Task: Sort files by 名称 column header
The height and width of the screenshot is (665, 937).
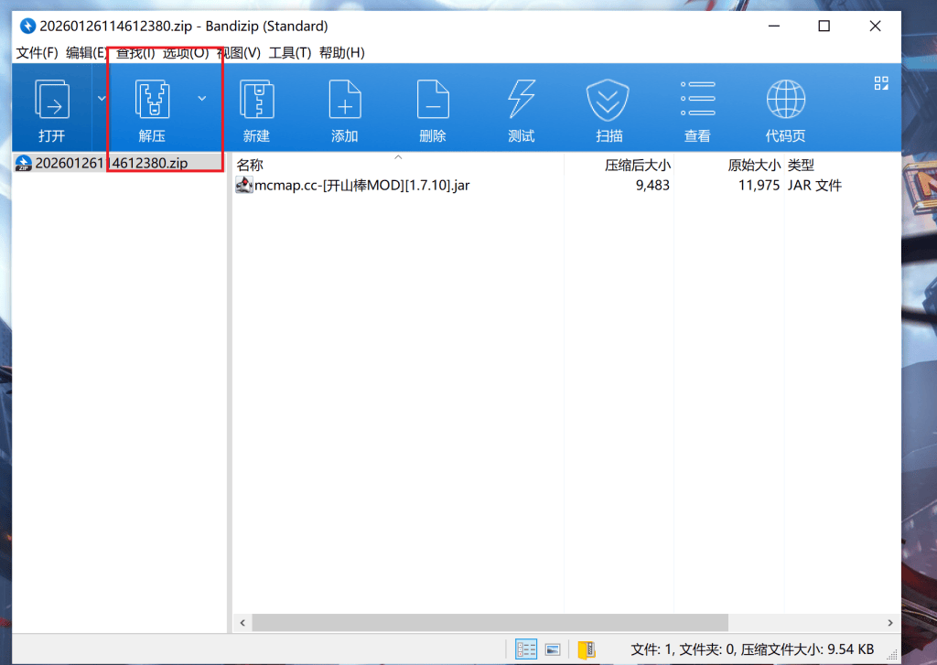Action: 250,166
